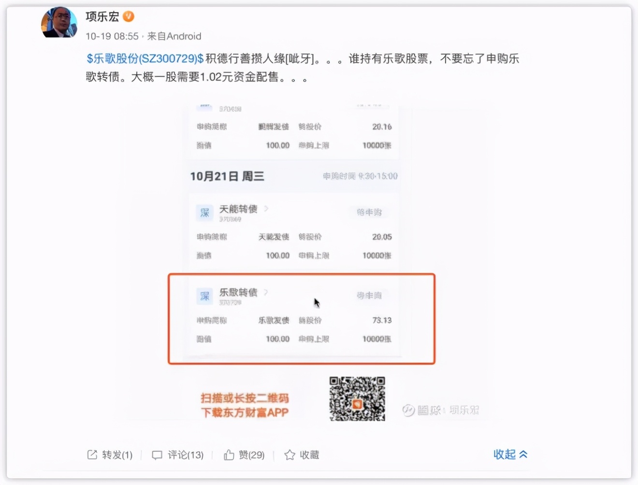Click the 赞(29) like count
Screen dimensions: 638x485
point(251,455)
